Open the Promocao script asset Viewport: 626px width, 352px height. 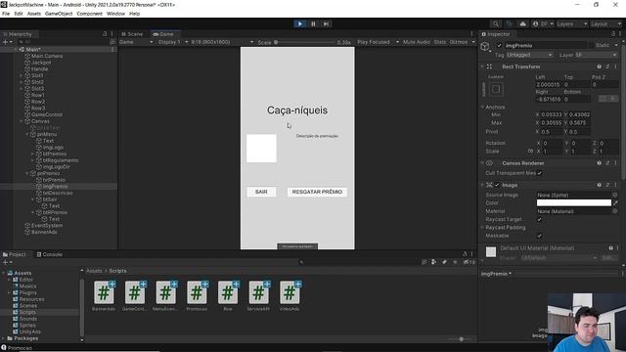click(197, 295)
